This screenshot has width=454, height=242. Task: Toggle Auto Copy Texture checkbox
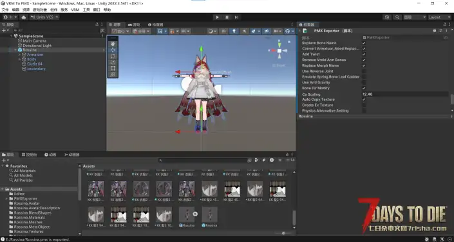point(364,99)
